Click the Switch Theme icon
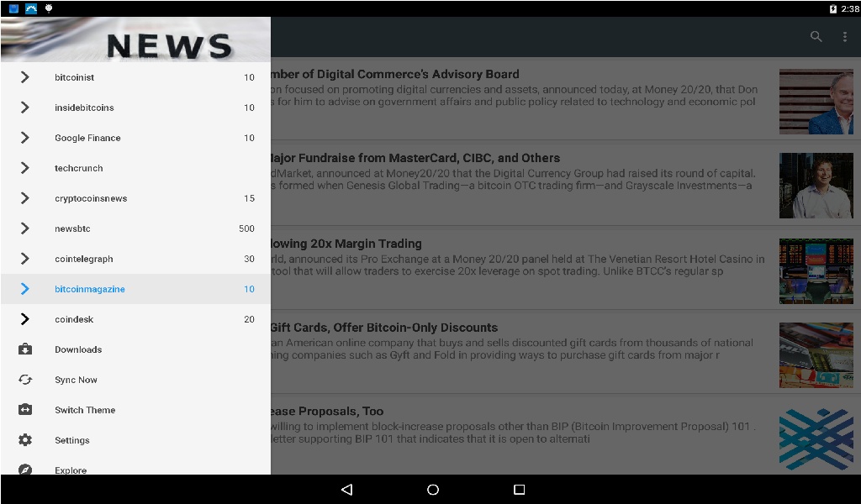 [x=25, y=410]
